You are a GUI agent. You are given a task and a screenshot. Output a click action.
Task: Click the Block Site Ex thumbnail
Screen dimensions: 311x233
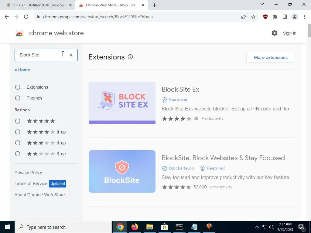click(122, 103)
